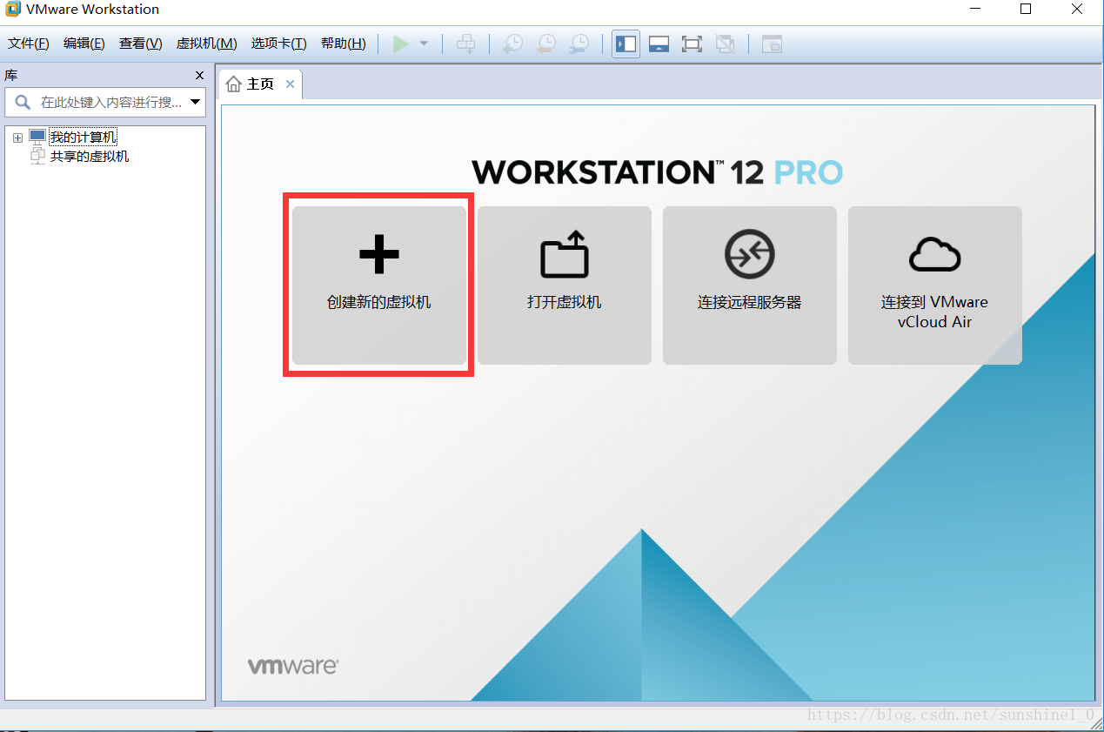Viewport: 1104px width, 732px height.
Task: Toggle the thumbnail bar view icon
Action: [659, 44]
